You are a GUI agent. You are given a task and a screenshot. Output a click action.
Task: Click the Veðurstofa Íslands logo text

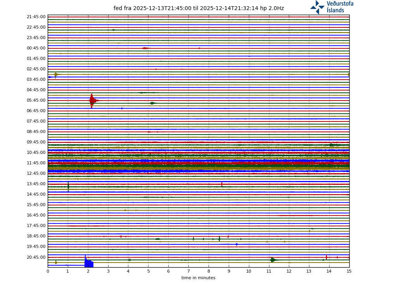tap(340, 7)
